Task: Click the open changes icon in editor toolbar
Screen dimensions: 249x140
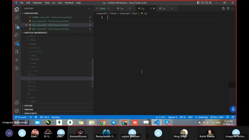Action: 223,9
